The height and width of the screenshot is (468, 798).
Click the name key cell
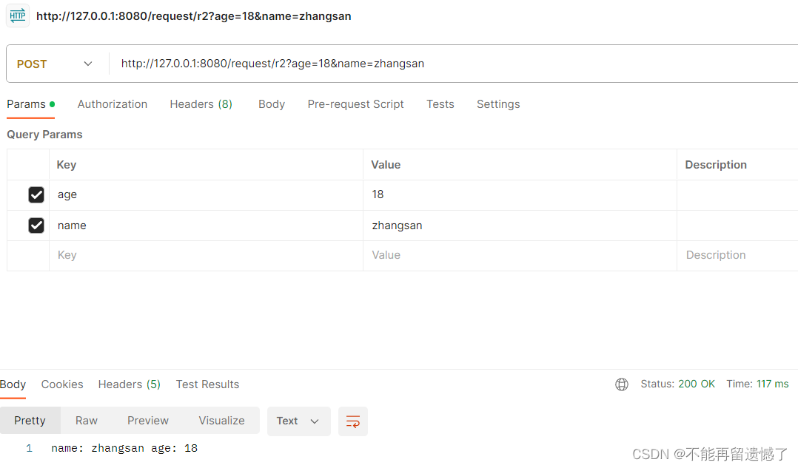(x=206, y=225)
